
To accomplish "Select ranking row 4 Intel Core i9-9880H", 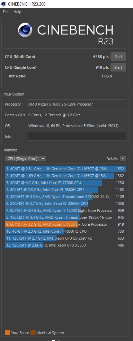I will (65, 190).
